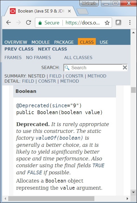
Task: Click the horizontal scrollbar right arrow
Action: [127, 198]
